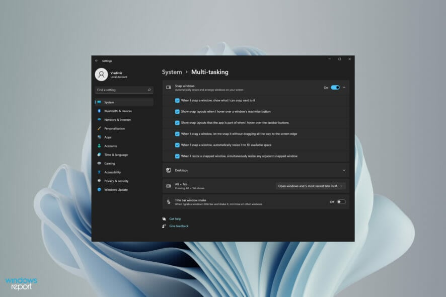This screenshot has height=297, width=446.
Task: Click the 'Alt + Tab' label text
Action: 181,184
